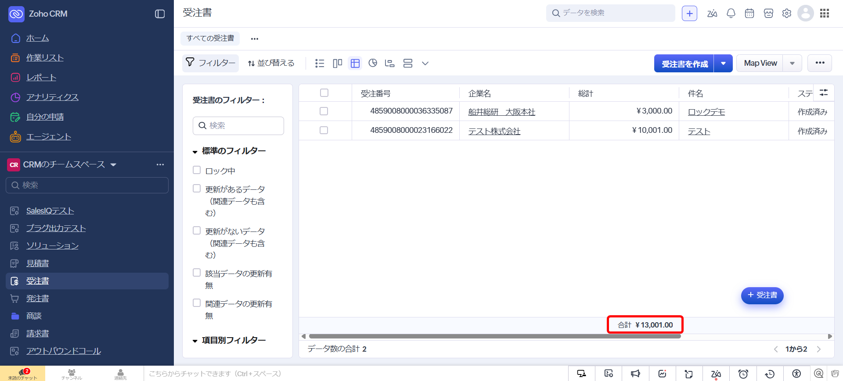Image resolution: width=843 pixels, height=381 pixels.
Task: Click the horizontal table scrollbar
Action: (495, 336)
